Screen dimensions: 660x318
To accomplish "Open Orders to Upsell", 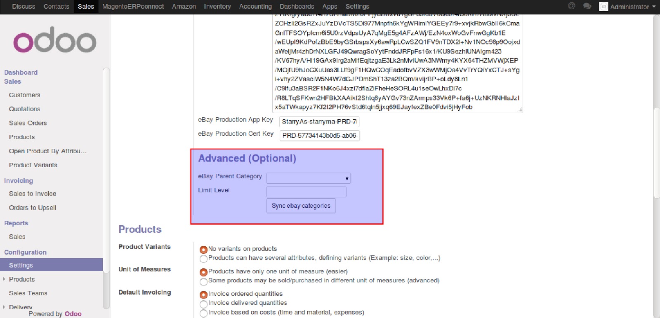I will pos(33,208).
